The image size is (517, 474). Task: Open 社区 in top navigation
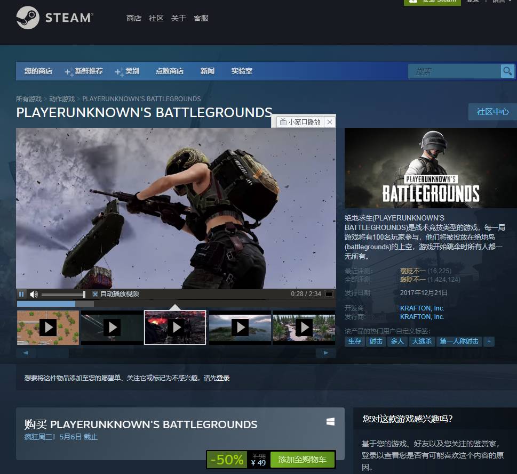point(156,18)
